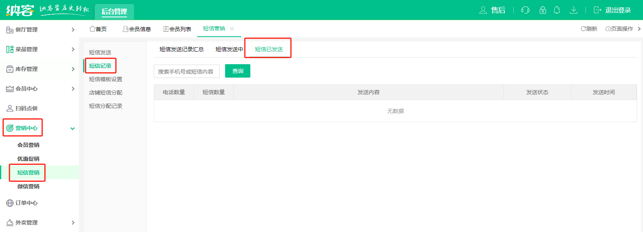
Task: Select 微信营销 in sidebar
Action: (x=28, y=186)
